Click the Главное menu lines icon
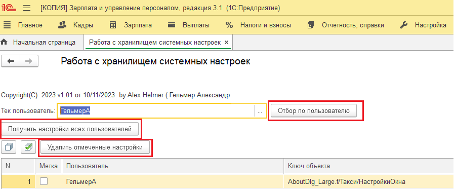The height and width of the screenshot is (189, 455). [7, 25]
